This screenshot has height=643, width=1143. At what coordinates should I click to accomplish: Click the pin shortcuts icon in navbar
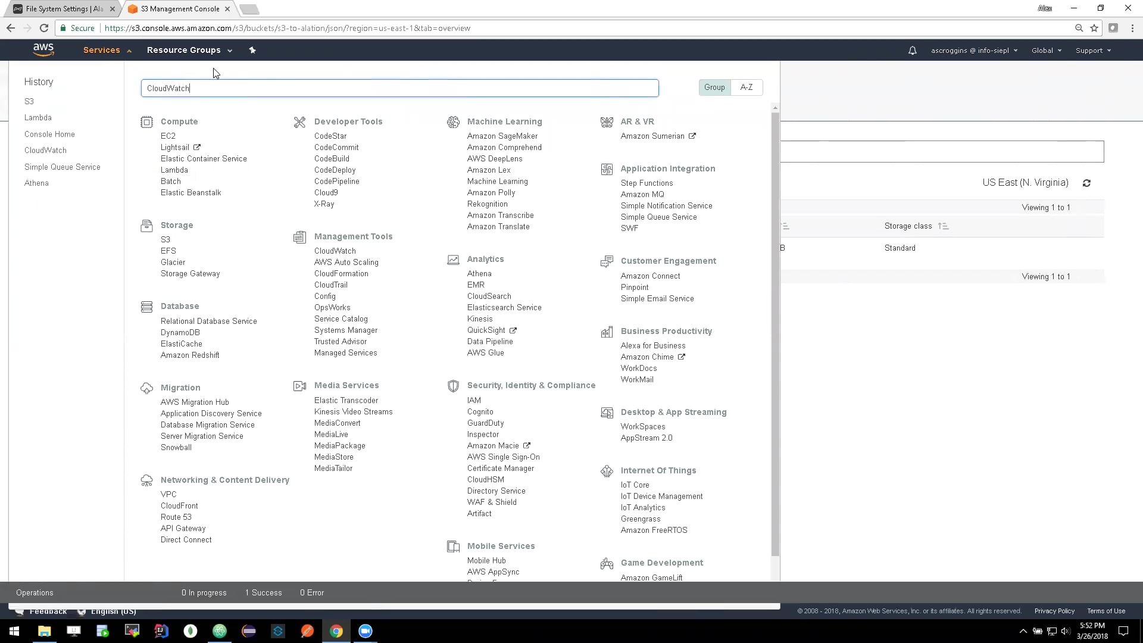pyautogui.click(x=252, y=50)
